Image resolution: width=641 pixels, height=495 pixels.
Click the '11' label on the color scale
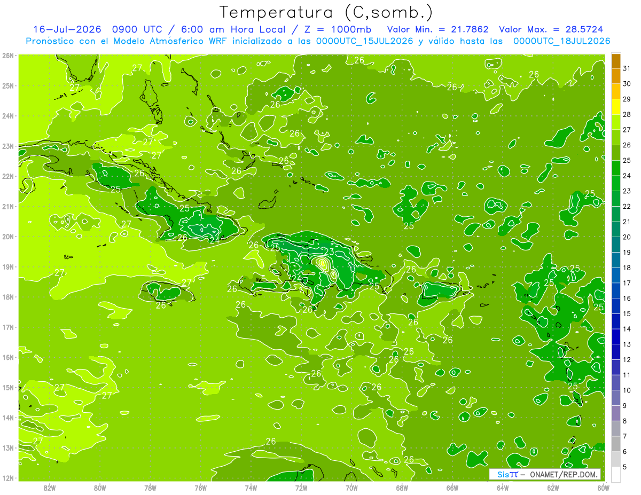pos(627,375)
